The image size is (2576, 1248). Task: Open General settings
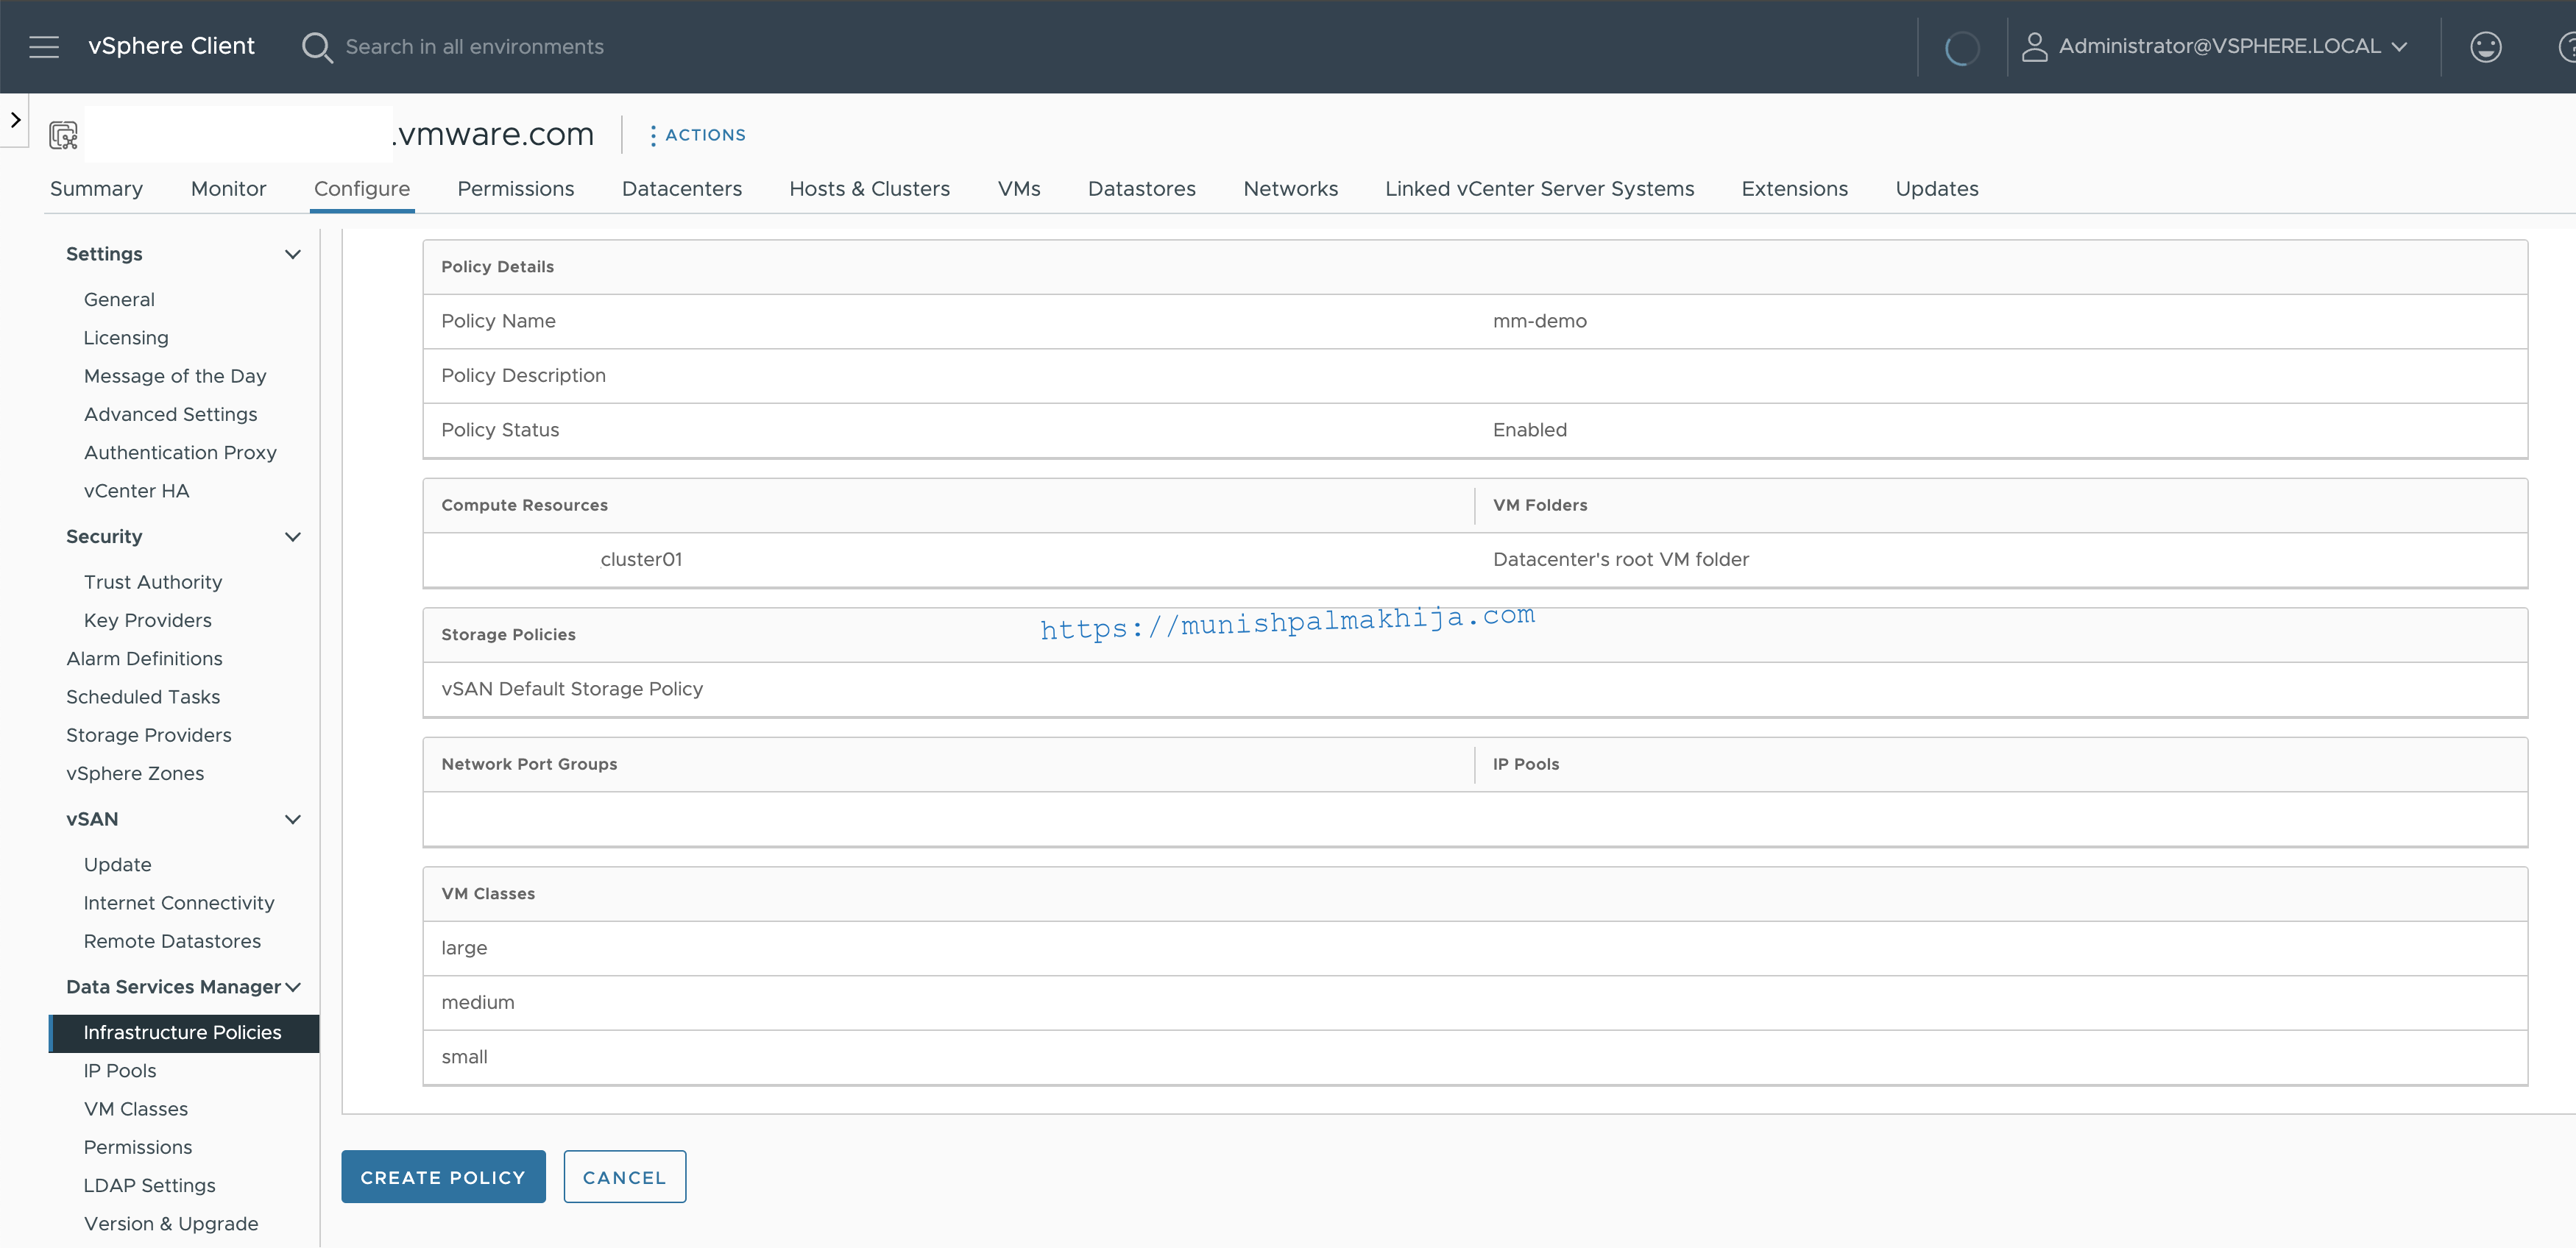tap(119, 300)
